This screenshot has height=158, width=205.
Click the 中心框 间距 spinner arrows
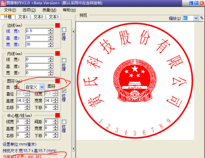click(55, 121)
